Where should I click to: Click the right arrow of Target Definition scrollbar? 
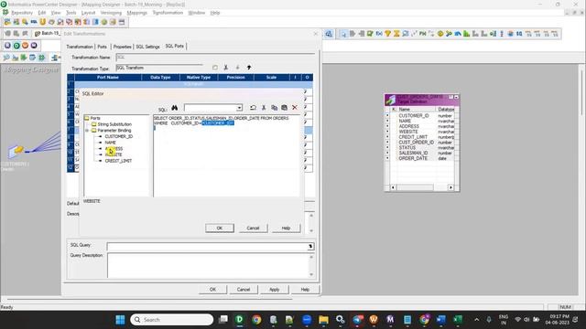pos(450,187)
